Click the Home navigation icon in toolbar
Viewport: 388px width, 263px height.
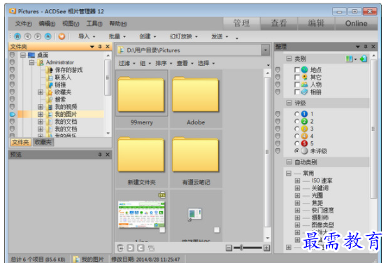coord(17,36)
